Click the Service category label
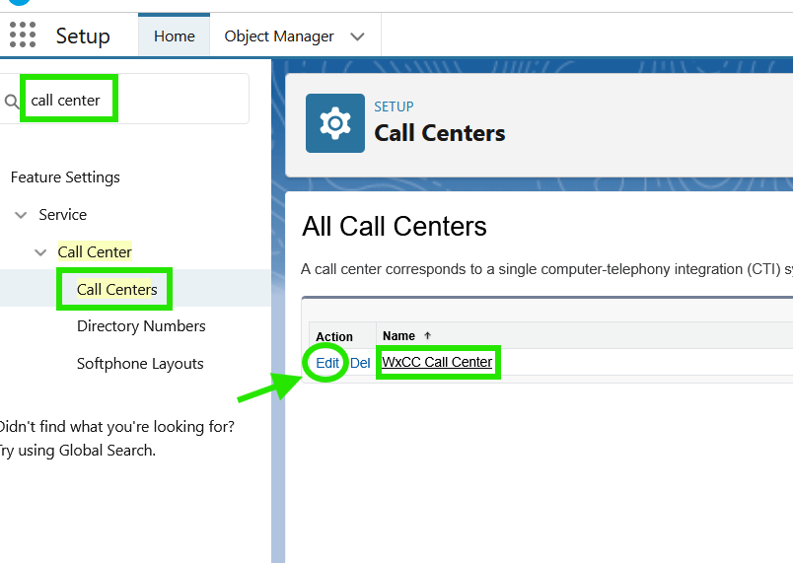 click(x=63, y=214)
